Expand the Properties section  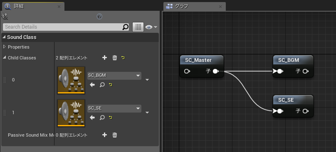pyautogui.click(x=5, y=47)
